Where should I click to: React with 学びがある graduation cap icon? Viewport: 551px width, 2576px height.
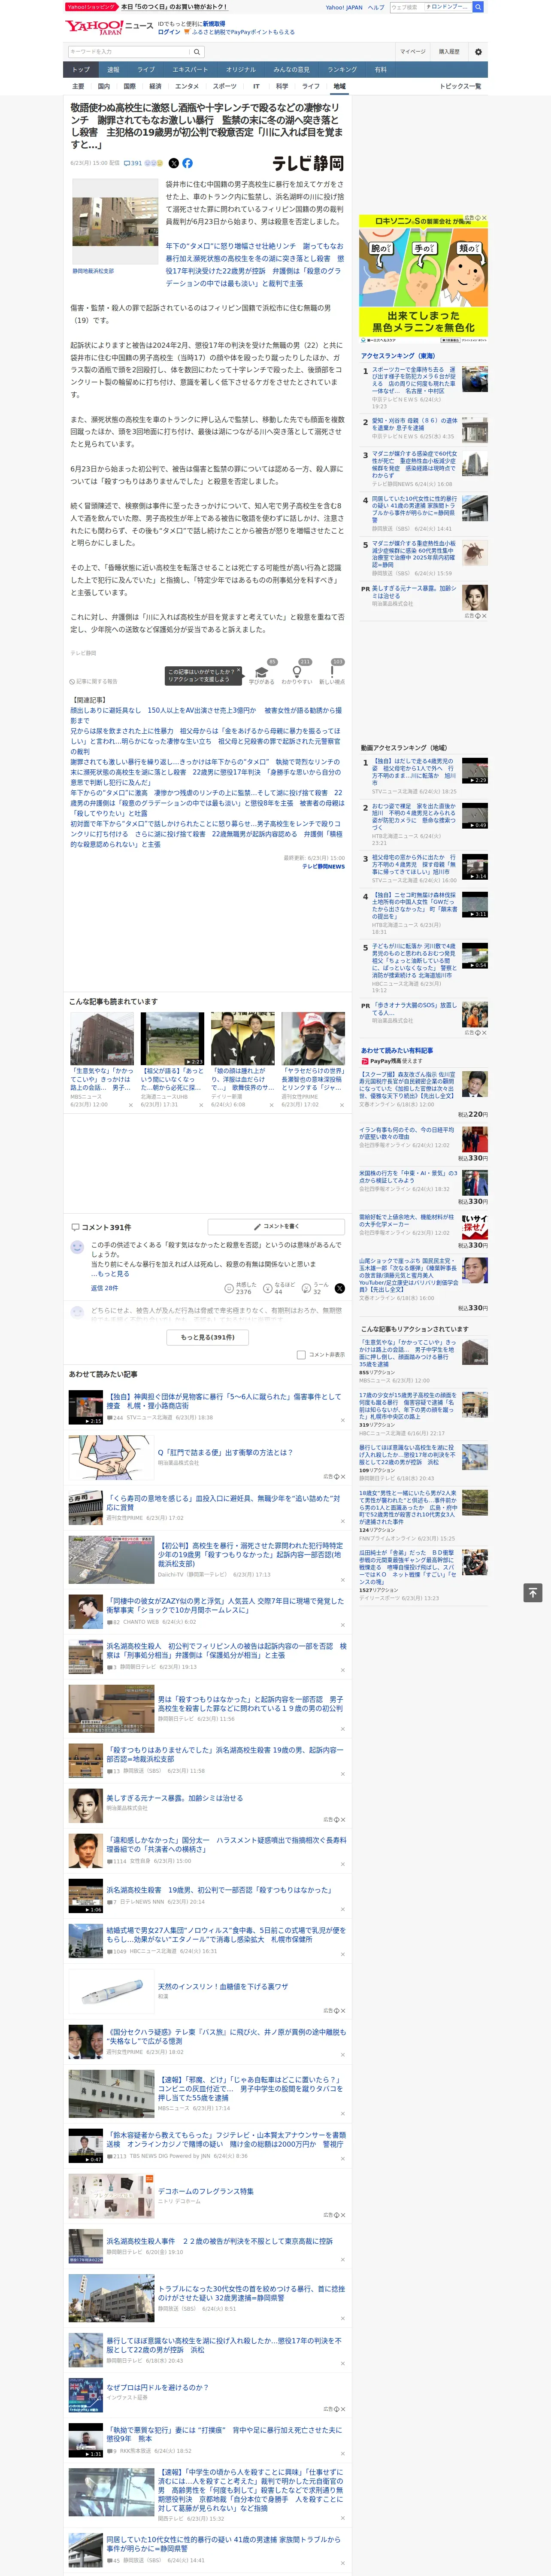(262, 672)
